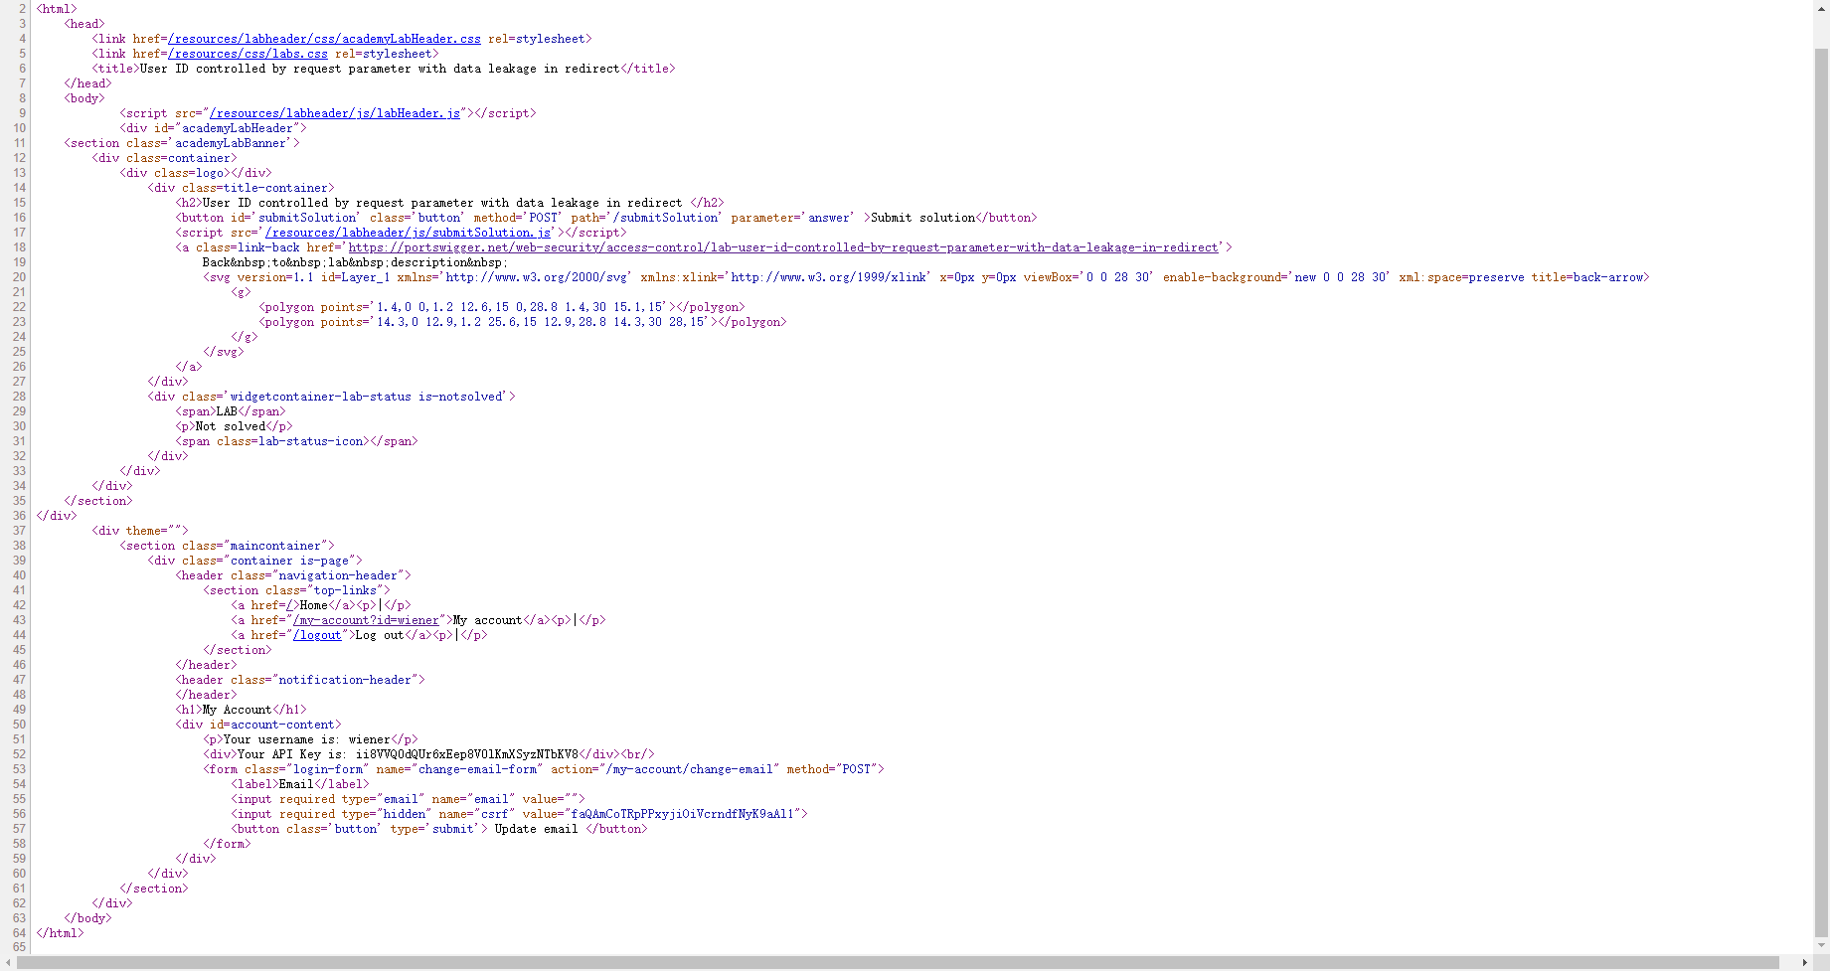Screen dimensions: 1830x971
Task: Click the email input tag on line 55
Action: point(409,799)
